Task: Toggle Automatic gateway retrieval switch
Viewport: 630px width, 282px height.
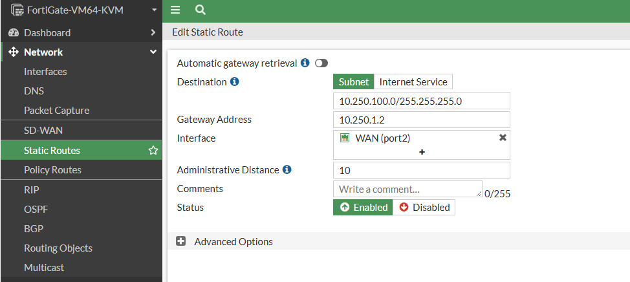Action: point(321,63)
